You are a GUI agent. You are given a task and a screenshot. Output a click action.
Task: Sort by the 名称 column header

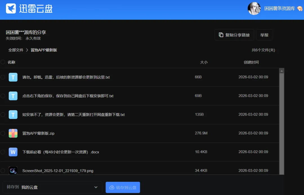(12, 62)
